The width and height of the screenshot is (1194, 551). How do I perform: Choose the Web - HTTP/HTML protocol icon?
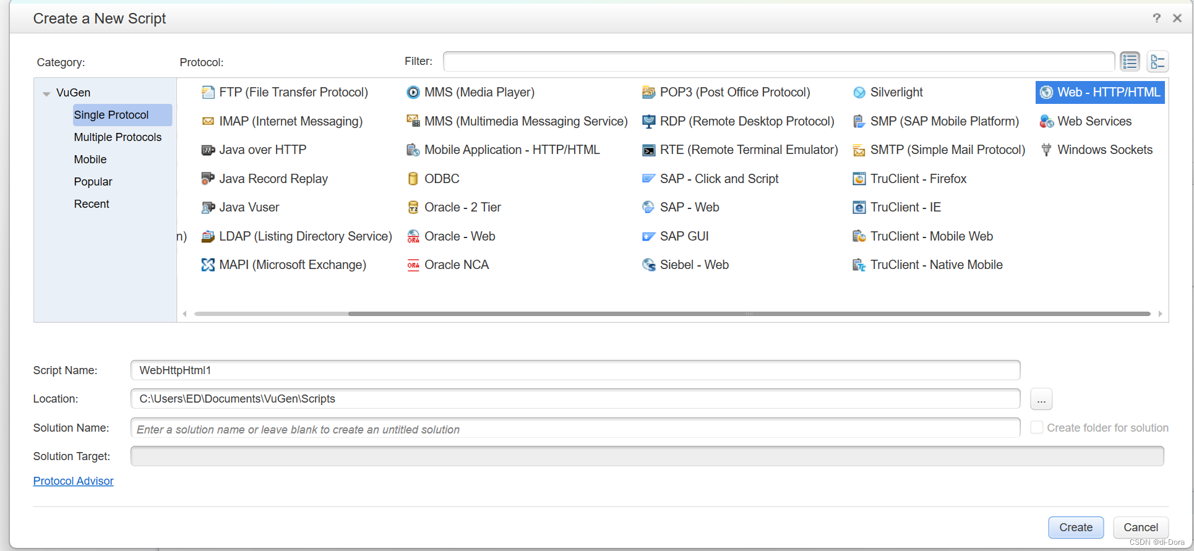click(1046, 93)
